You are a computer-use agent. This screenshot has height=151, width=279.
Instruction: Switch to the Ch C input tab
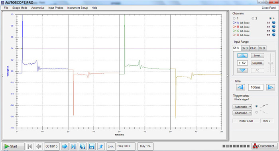pyautogui.click(x=253, y=48)
